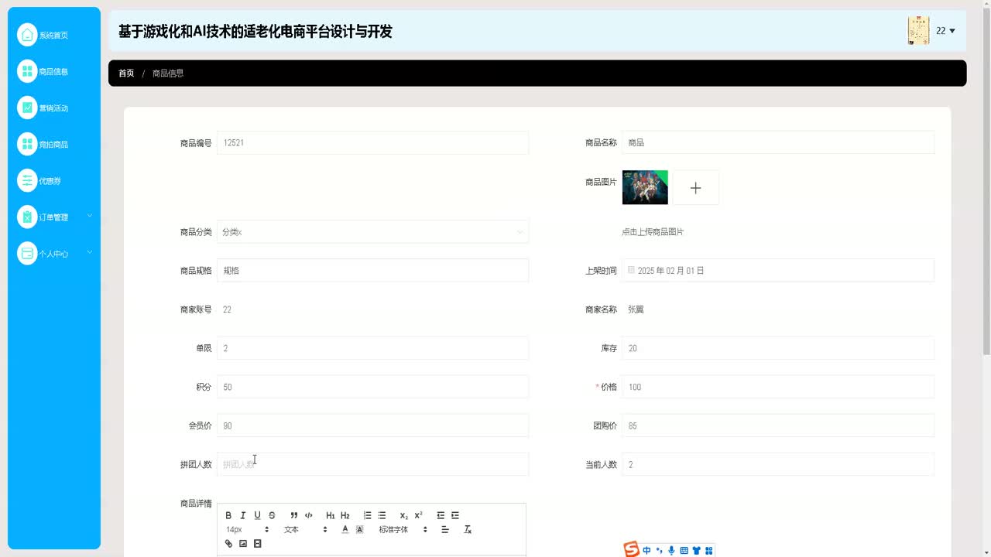Toggle underline in the editor toolbar
The height and width of the screenshot is (557, 991).
(x=257, y=515)
